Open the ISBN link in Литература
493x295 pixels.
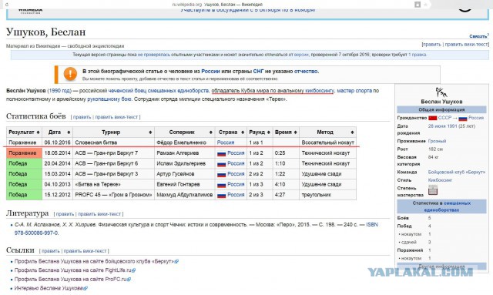click(x=372, y=225)
